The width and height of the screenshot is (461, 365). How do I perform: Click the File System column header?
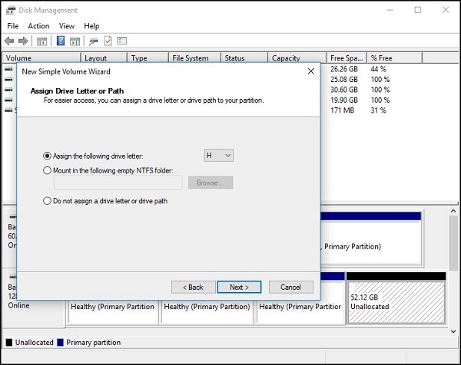pos(194,58)
